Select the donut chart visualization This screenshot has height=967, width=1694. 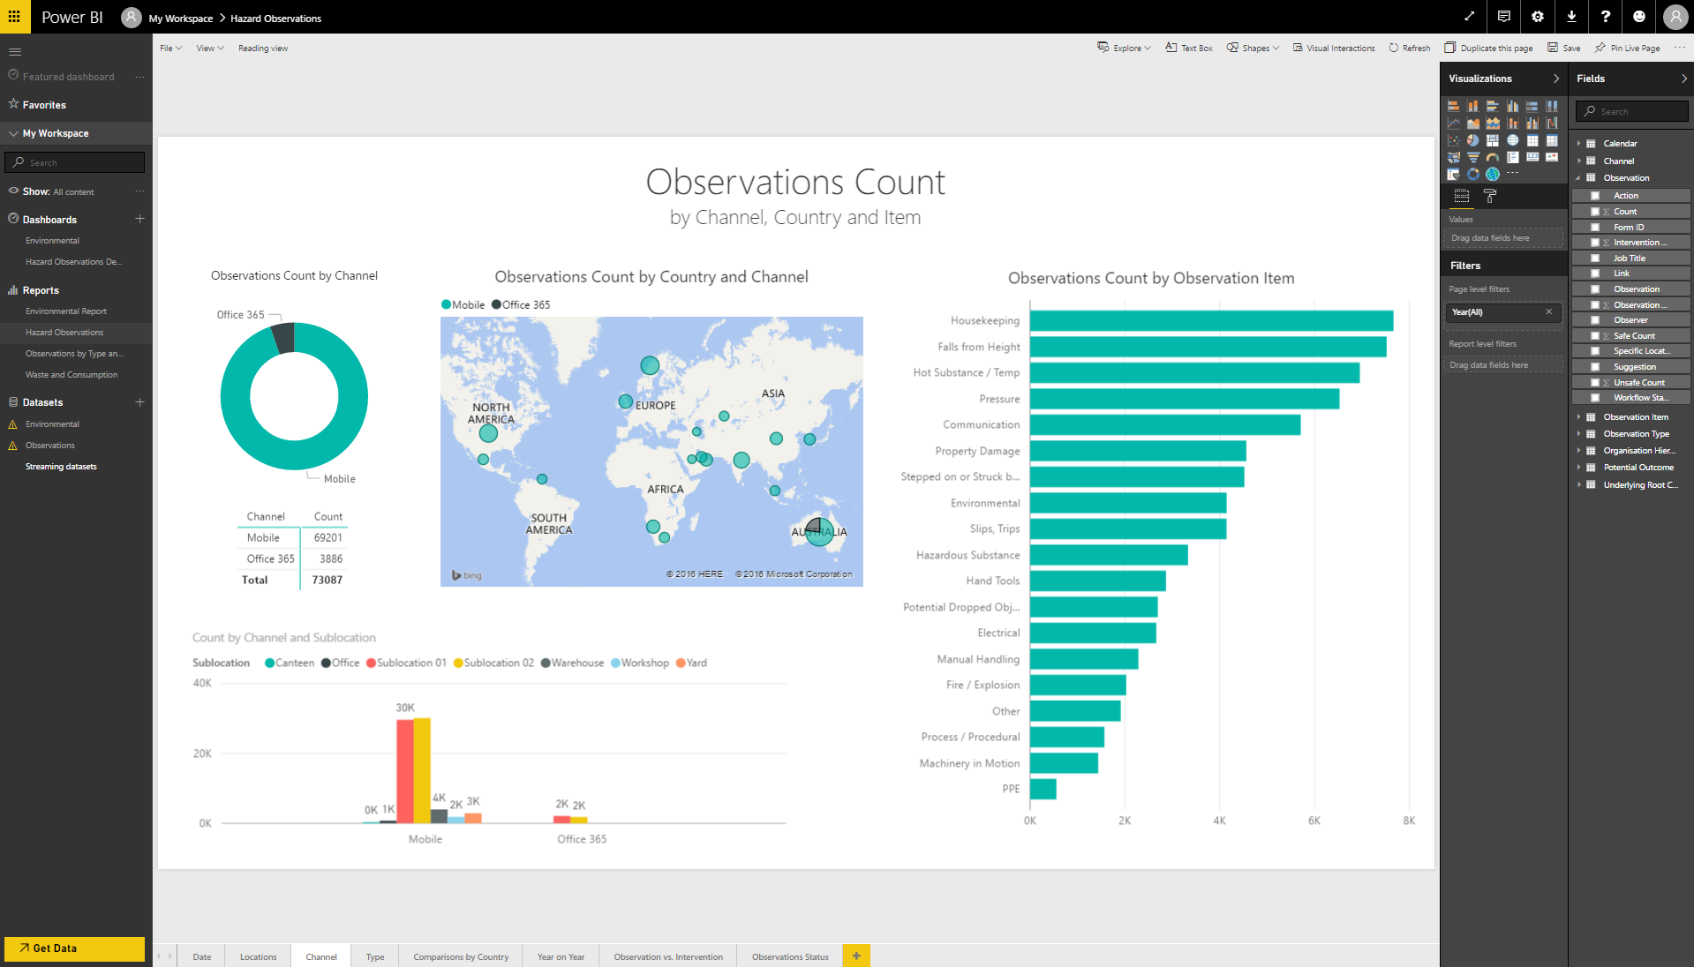tap(1473, 175)
